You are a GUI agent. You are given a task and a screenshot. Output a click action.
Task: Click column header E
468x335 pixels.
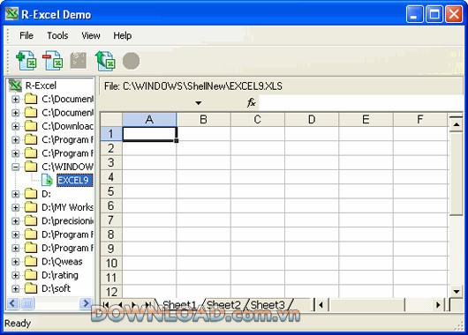coord(366,120)
